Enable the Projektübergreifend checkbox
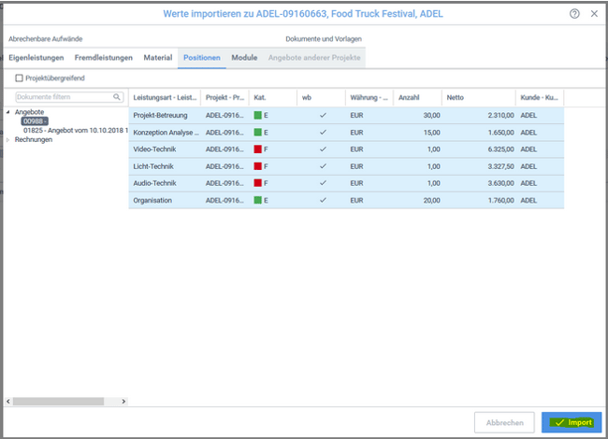This screenshot has height=439, width=608. 21,78
